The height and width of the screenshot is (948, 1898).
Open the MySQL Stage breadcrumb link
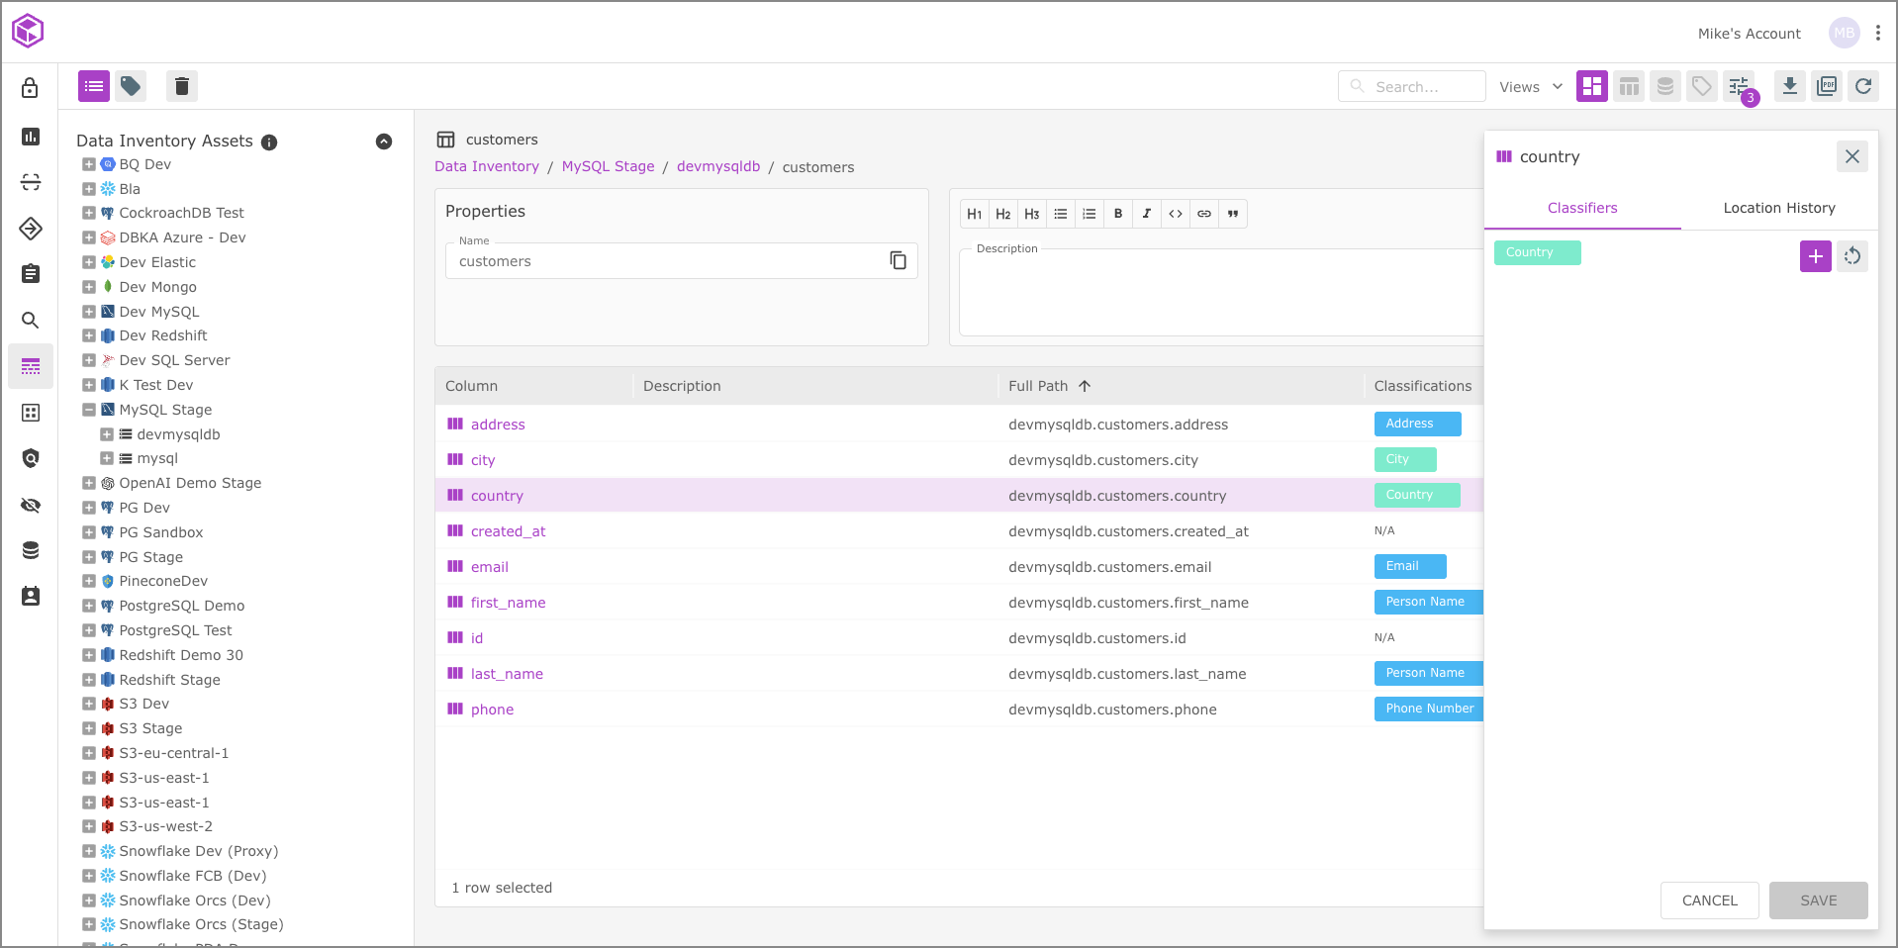(x=608, y=166)
